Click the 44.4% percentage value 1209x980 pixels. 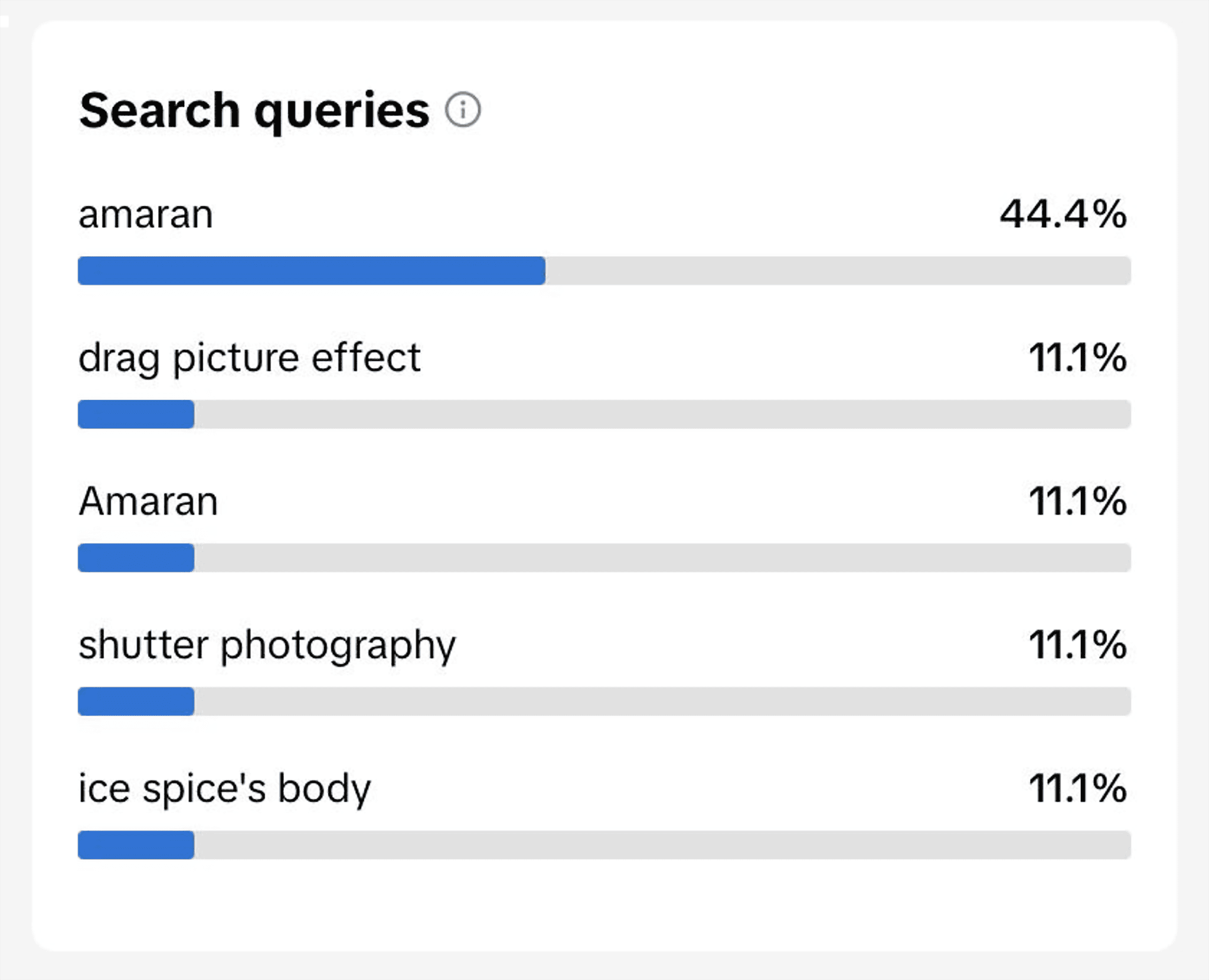pos(1063,214)
